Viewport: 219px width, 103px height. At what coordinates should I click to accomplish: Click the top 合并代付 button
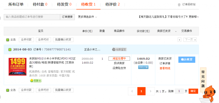click(44, 40)
